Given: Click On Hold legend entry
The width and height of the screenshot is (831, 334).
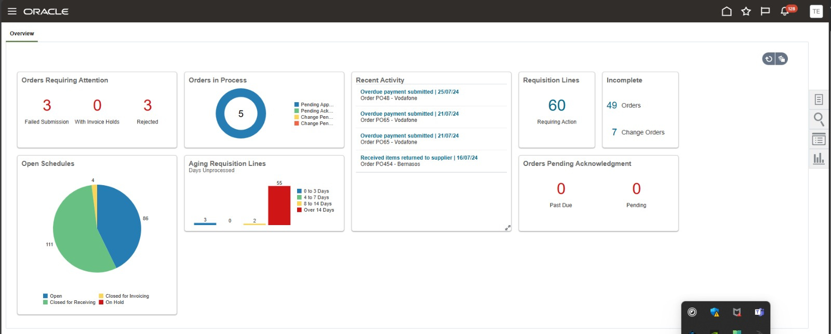Looking at the screenshot, I should click(x=111, y=302).
